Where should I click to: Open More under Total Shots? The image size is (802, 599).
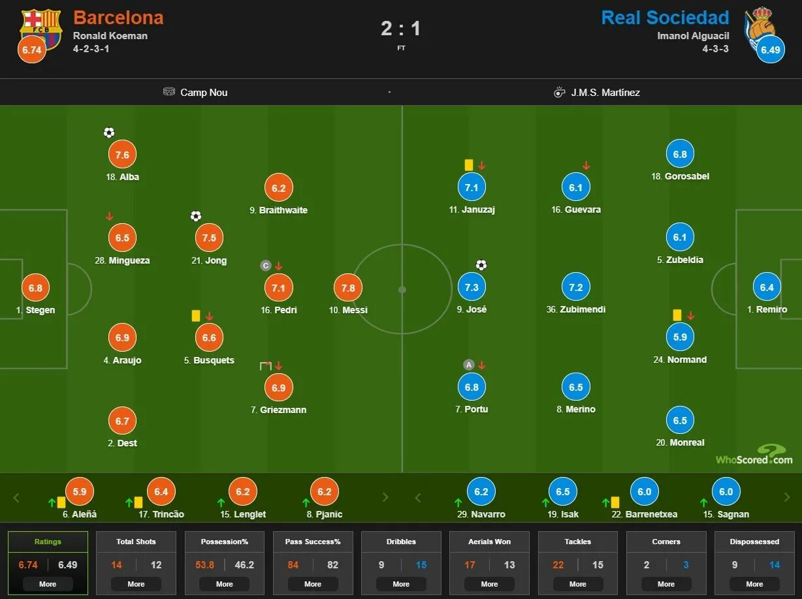click(136, 584)
